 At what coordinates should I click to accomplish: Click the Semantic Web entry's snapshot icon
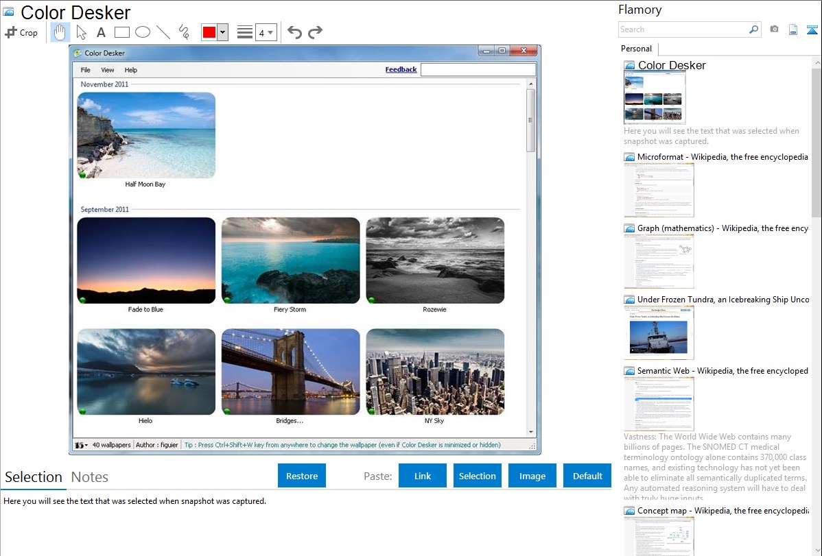coord(630,370)
